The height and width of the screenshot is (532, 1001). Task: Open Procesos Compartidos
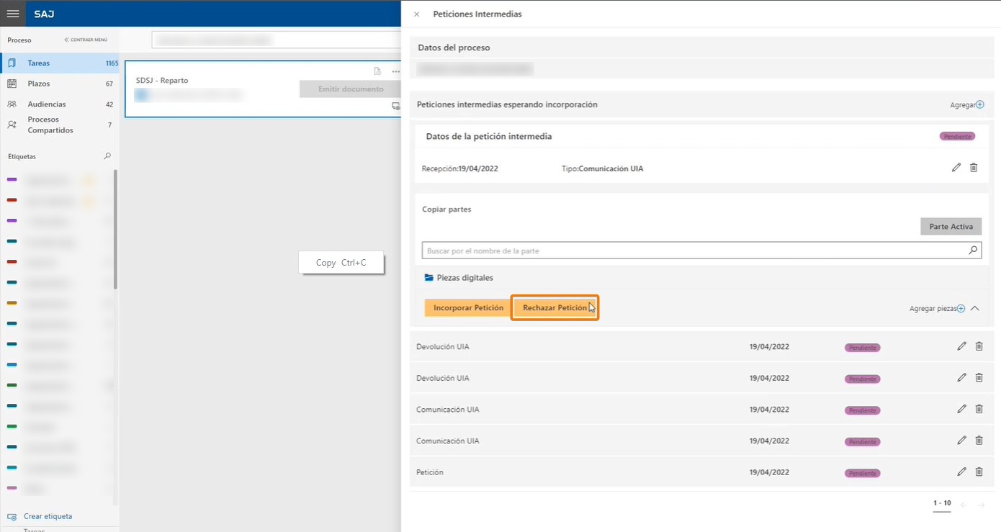coord(59,125)
